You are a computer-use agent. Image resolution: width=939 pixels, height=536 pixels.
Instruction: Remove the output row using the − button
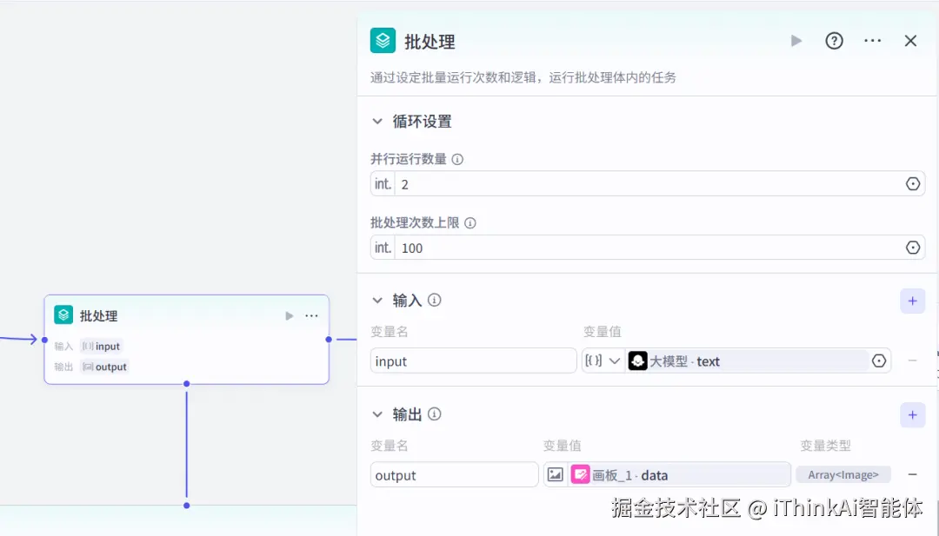coord(912,474)
